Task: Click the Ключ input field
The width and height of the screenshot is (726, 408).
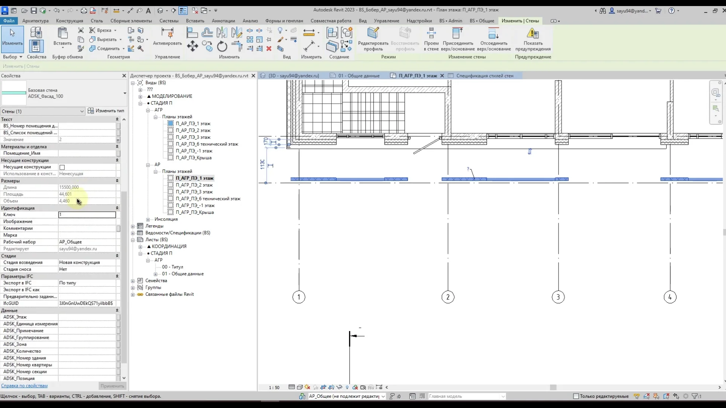Action: coord(87,215)
